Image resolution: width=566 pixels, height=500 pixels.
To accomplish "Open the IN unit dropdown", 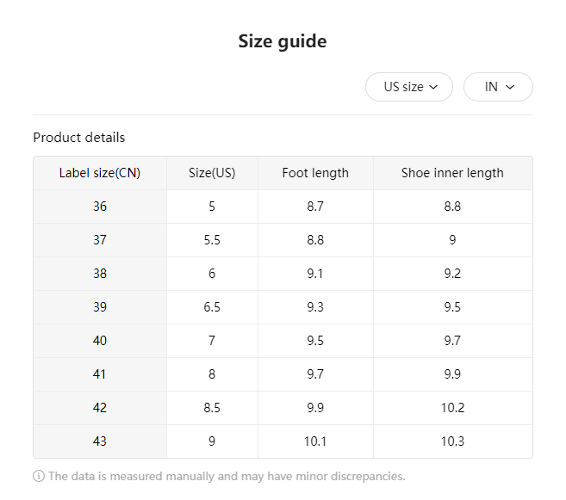I will (x=498, y=87).
